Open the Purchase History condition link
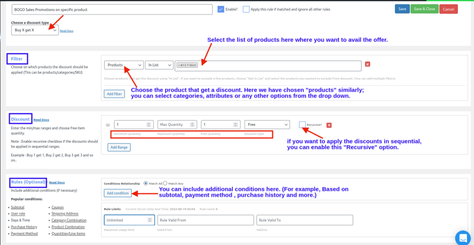 (x=24, y=227)
